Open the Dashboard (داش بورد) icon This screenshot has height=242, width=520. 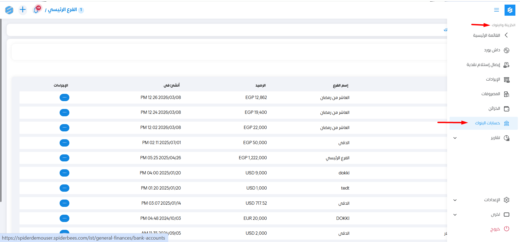coord(506,50)
